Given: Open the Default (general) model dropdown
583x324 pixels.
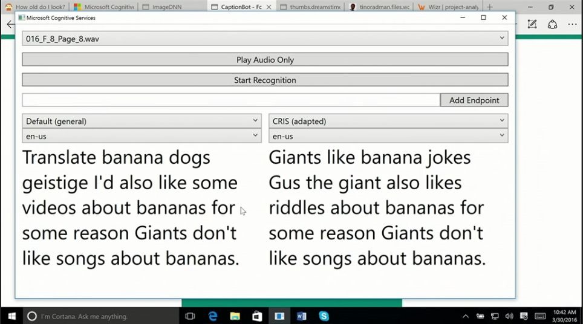Looking at the screenshot, I should pos(142,121).
